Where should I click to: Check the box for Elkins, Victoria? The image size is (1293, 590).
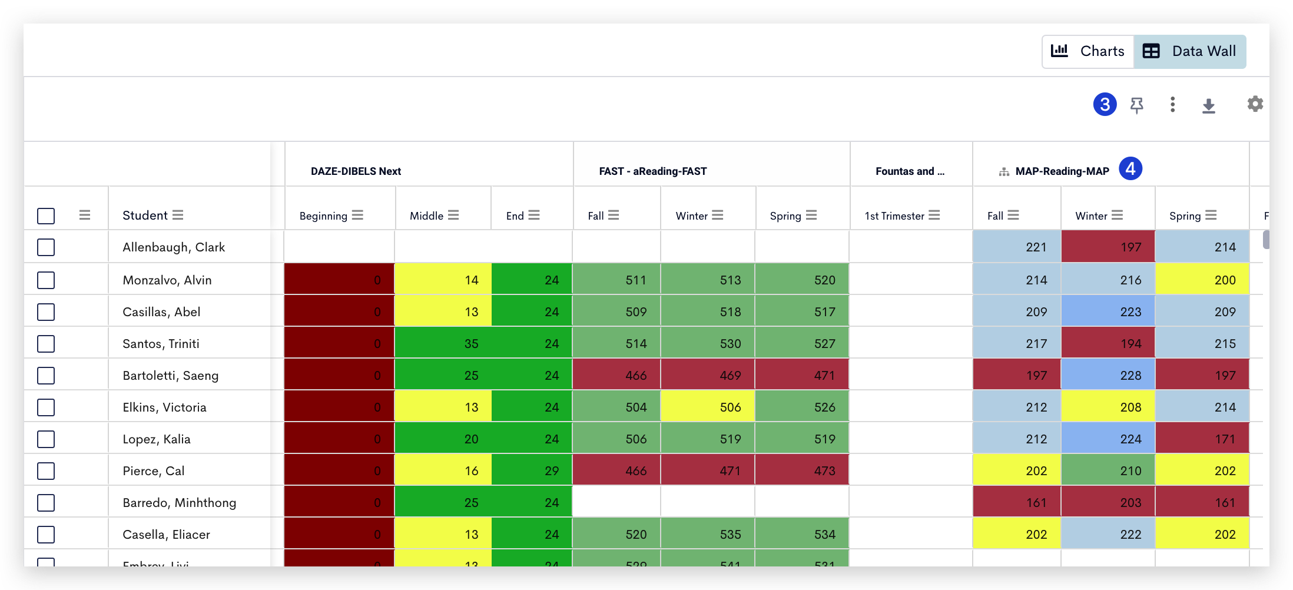[x=46, y=407]
